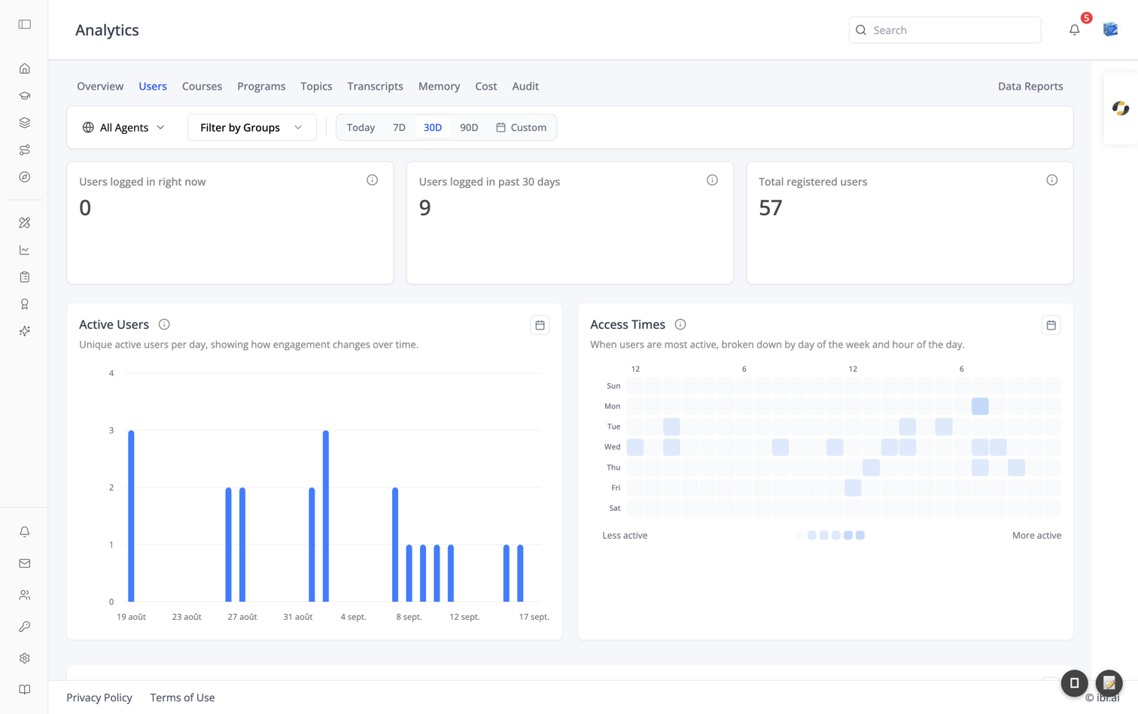The image size is (1138, 714).
Task: Open the Transcripts tab
Action: [x=375, y=87]
